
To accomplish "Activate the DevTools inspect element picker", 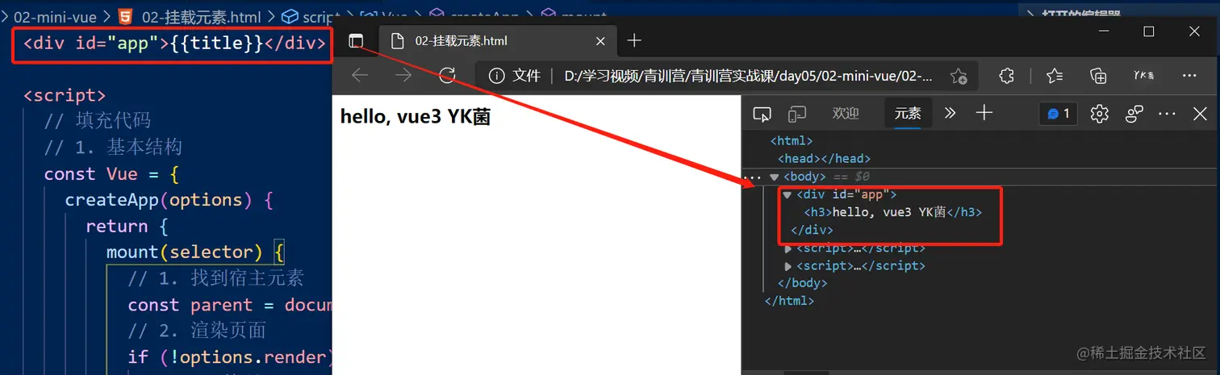I will point(762,114).
